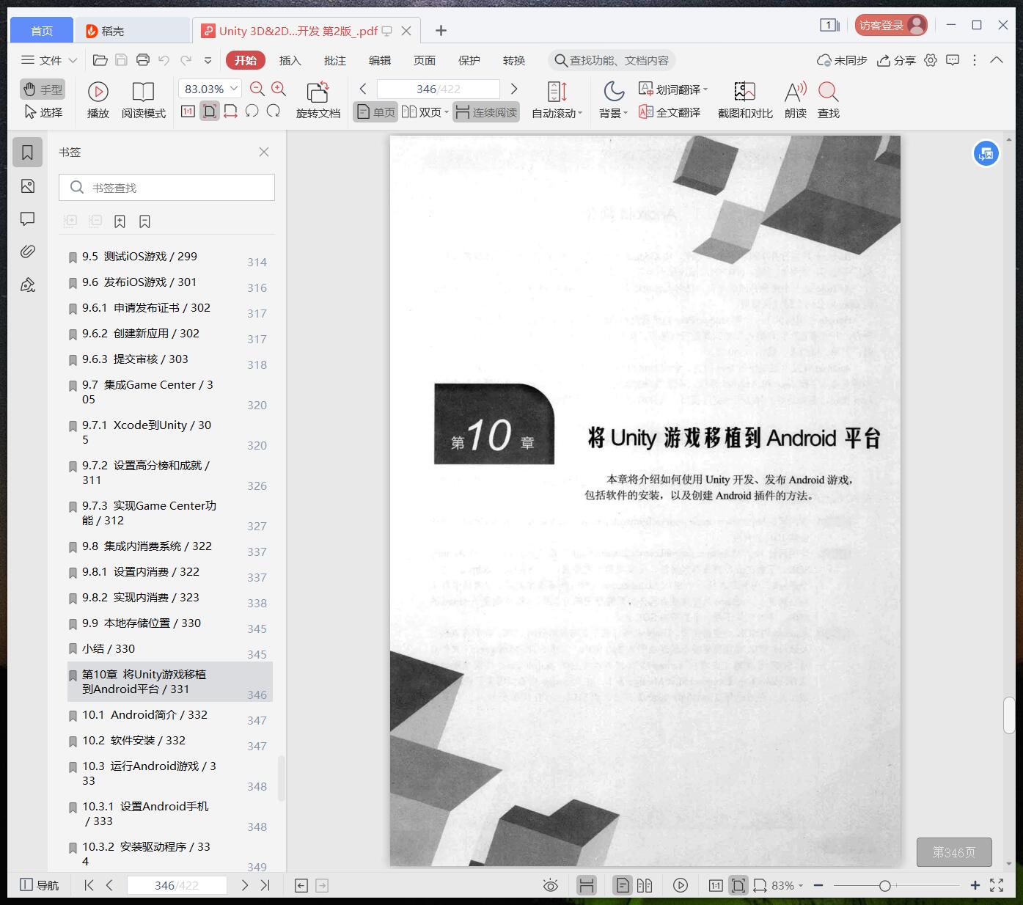This screenshot has height=905, width=1023.
Task: Select 选择 selection tool mode
Action: (x=43, y=112)
